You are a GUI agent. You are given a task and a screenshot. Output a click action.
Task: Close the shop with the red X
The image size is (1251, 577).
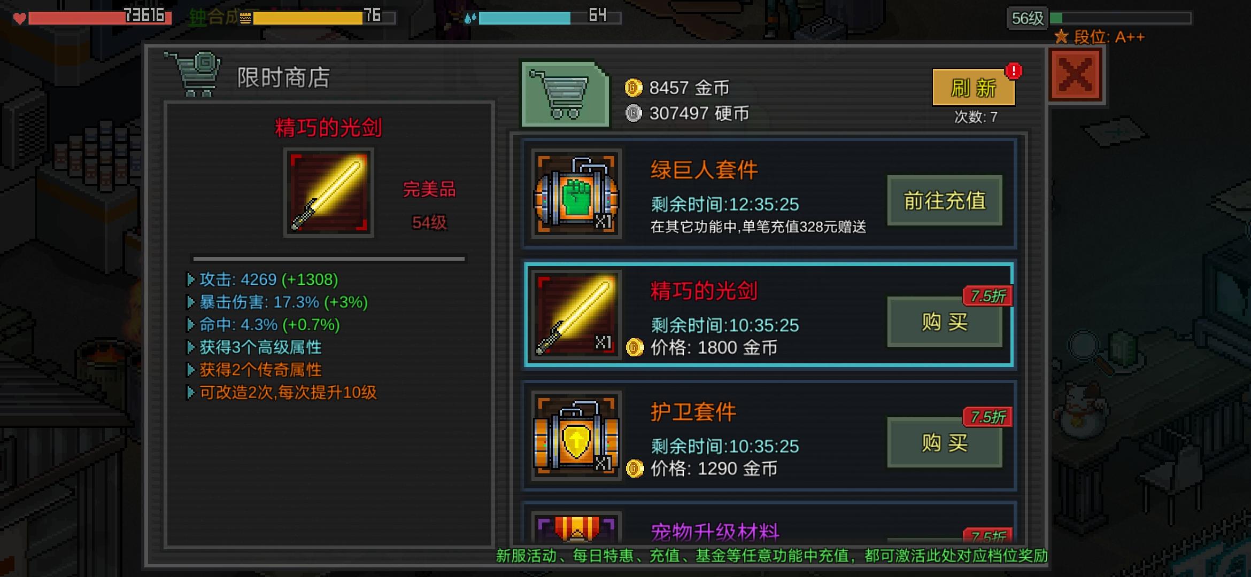[x=1076, y=75]
